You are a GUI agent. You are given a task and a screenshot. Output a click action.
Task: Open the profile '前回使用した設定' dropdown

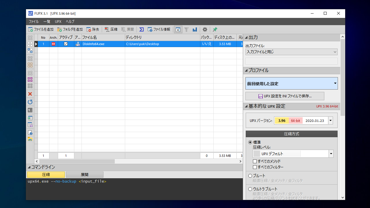click(291, 83)
